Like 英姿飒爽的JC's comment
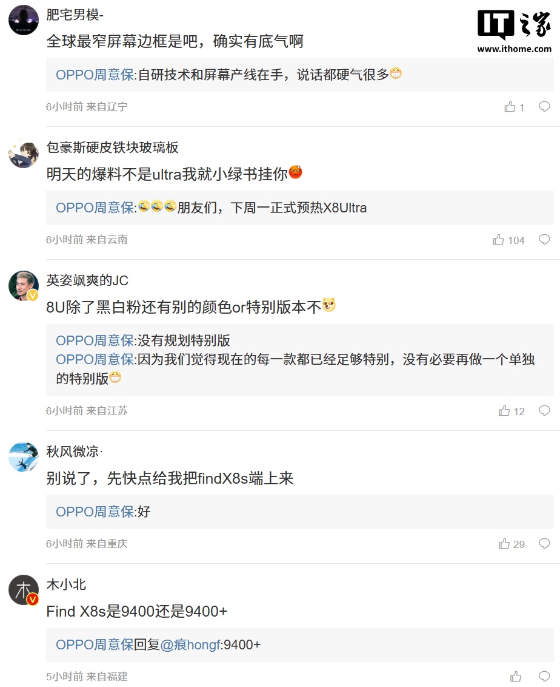560x687 pixels. 504,411
